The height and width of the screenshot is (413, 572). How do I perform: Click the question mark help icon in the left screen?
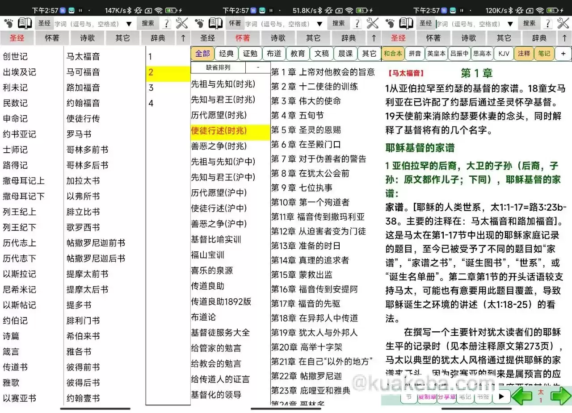coord(166,23)
